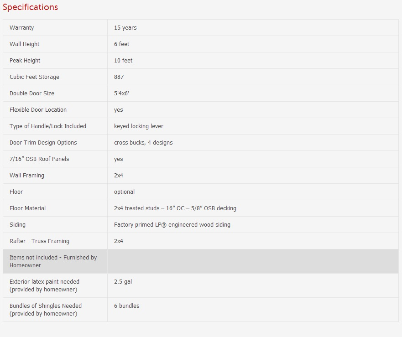The image size is (402, 337).
Task: Click the 7/16" OSB Roof Panels label
Action: [x=39, y=159]
